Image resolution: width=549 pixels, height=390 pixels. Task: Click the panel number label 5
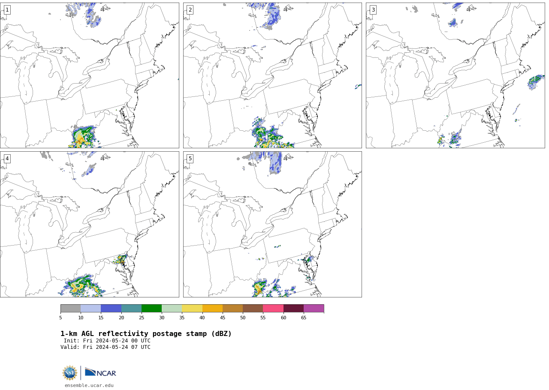click(190, 159)
